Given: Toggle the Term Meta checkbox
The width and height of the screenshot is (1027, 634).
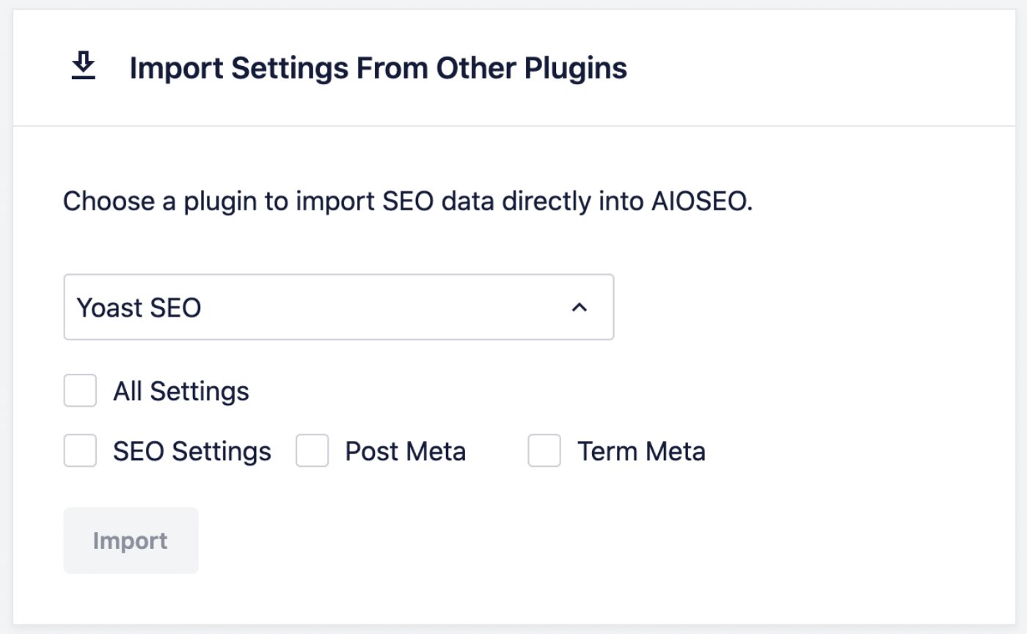Looking at the screenshot, I should (544, 451).
